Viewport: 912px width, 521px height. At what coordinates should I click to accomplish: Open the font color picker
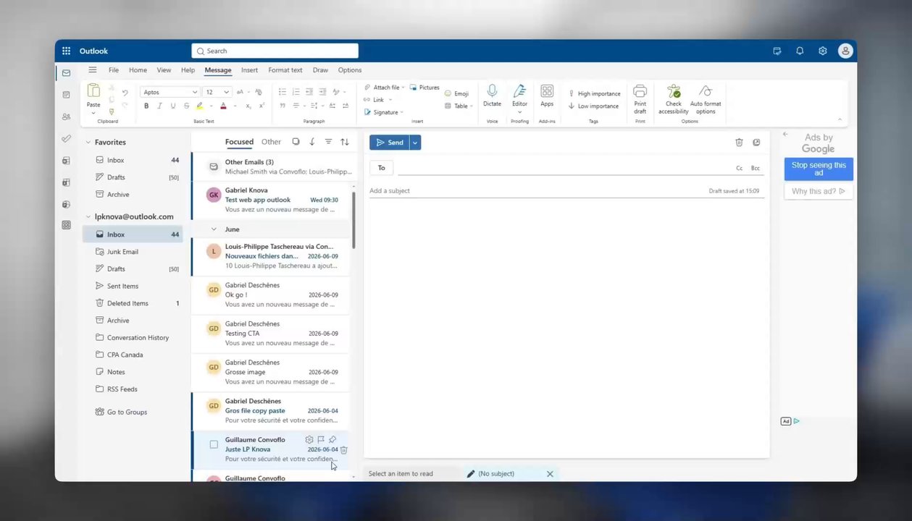pos(223,106)
